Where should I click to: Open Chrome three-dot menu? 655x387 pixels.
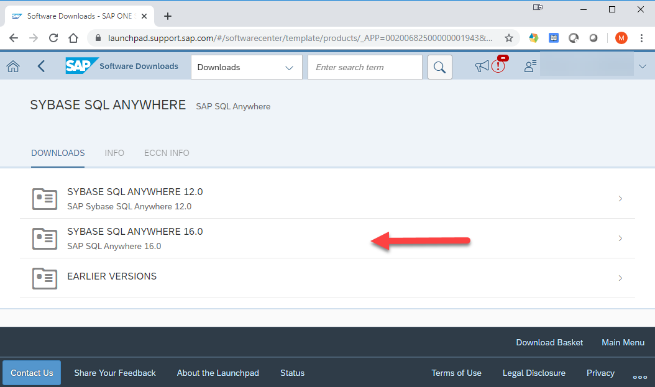coord(641,38)
